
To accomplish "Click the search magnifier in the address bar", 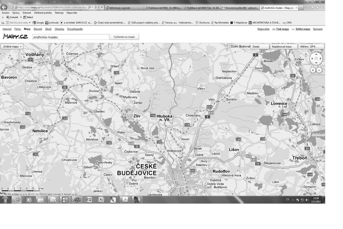I will (89, 7).
